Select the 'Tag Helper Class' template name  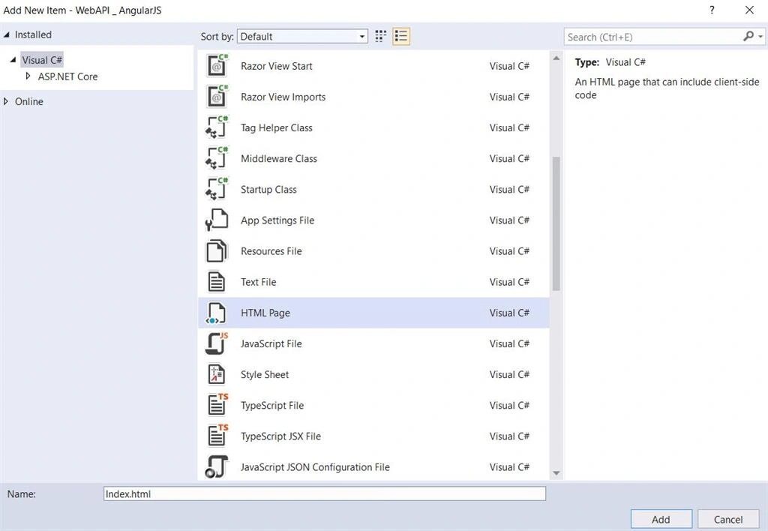(276, 127)
